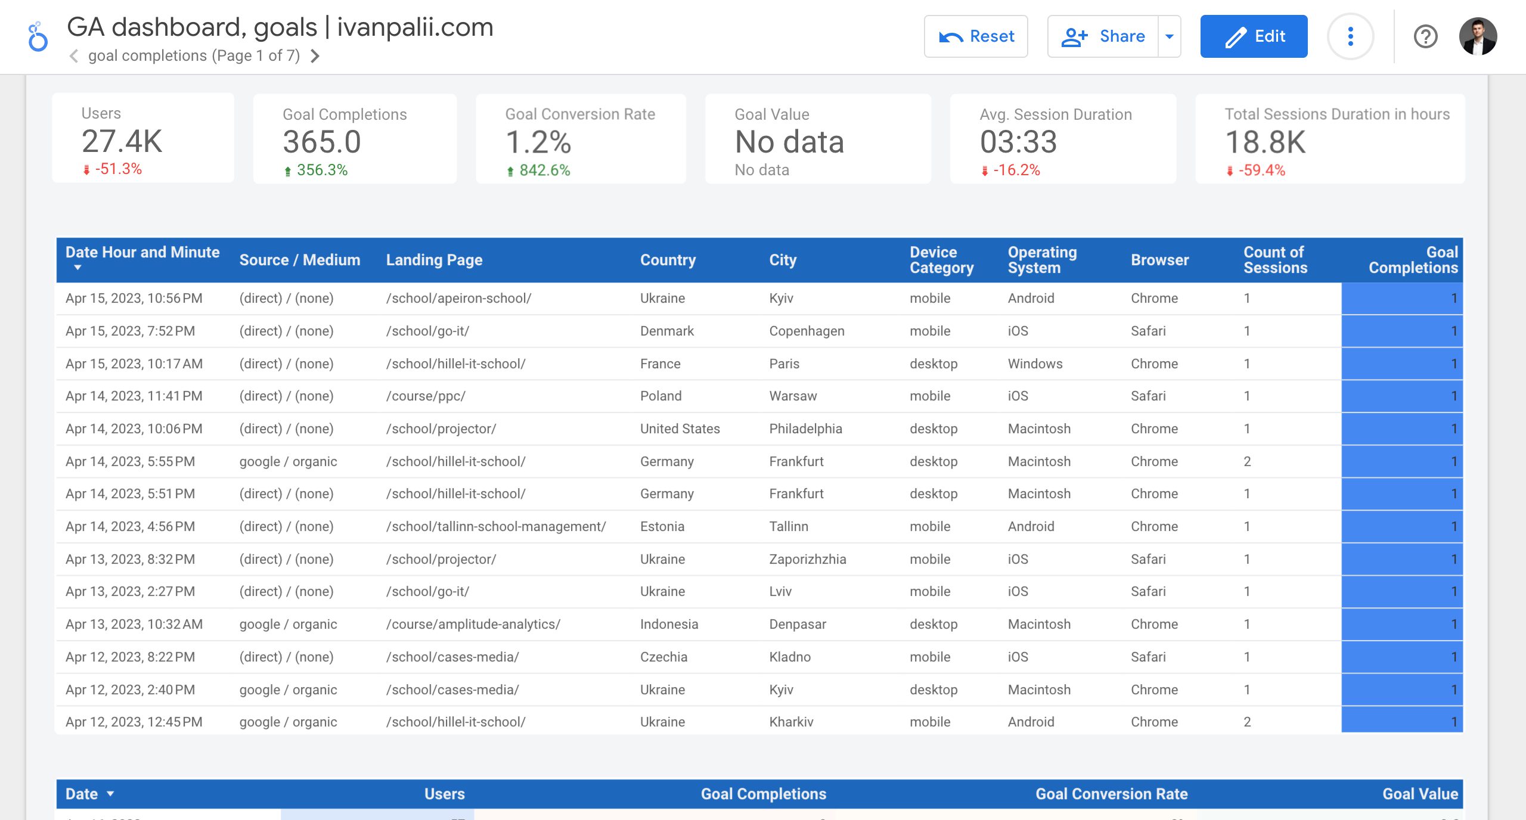Click the 'Windows' operating system cell
This screenshot has height=820, width=1526.
[1035, 364]
